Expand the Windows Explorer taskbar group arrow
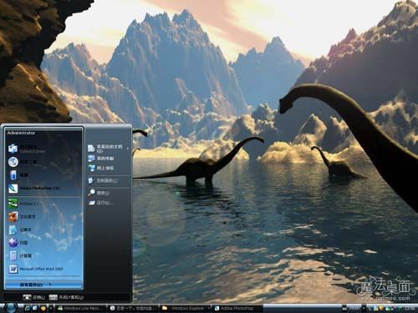 [x=209, y=308]
